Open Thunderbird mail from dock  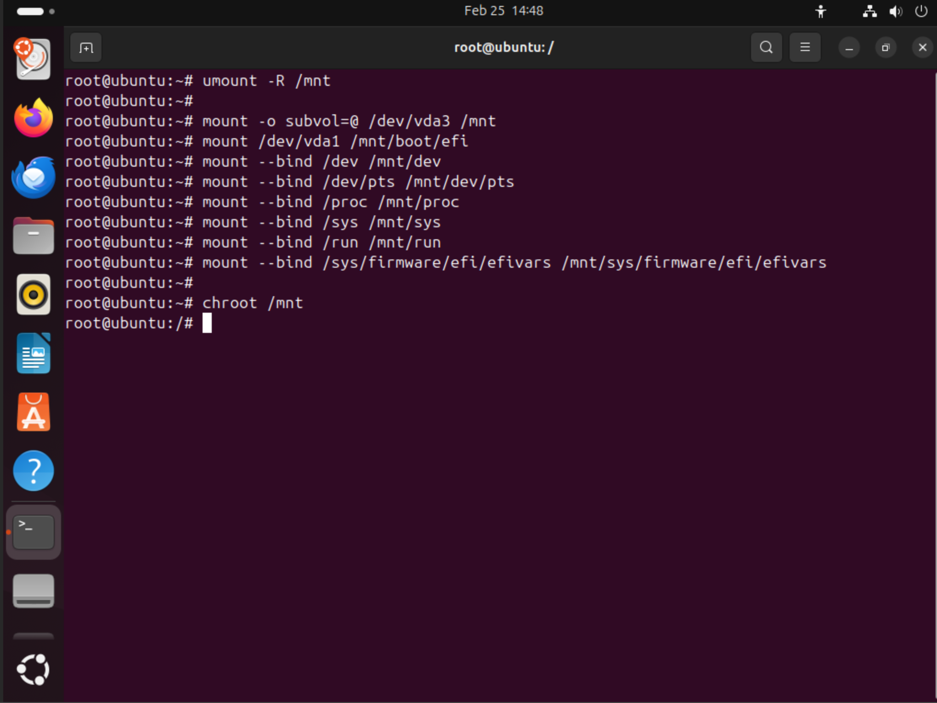click(34, 177)
